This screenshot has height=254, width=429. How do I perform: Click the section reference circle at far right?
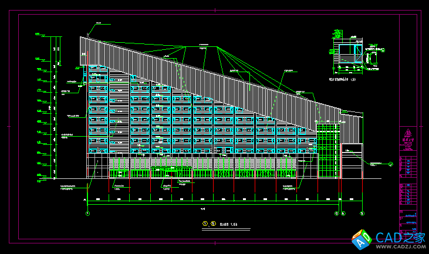390,165
